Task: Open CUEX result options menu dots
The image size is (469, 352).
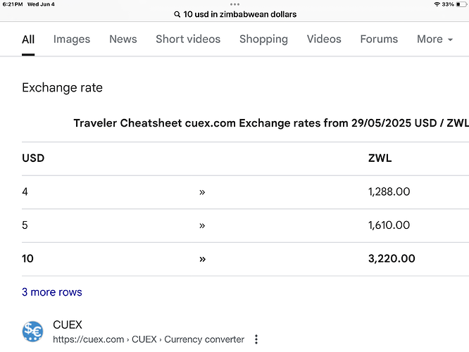Action: [256, 339]
